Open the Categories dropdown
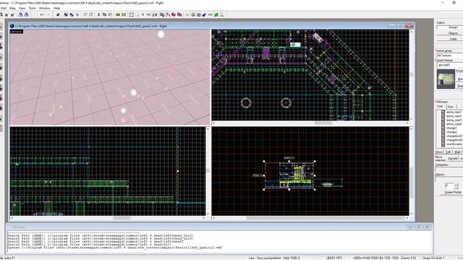 point(449,169)
